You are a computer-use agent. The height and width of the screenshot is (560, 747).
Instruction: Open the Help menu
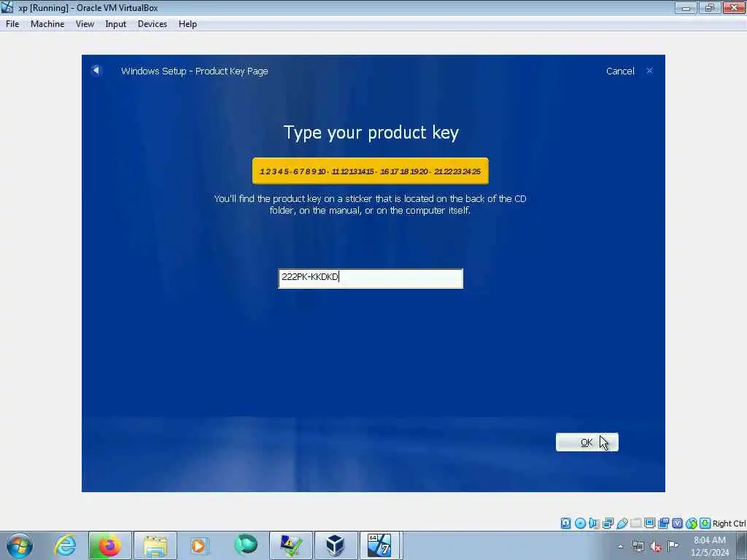[x=187, y=24]
